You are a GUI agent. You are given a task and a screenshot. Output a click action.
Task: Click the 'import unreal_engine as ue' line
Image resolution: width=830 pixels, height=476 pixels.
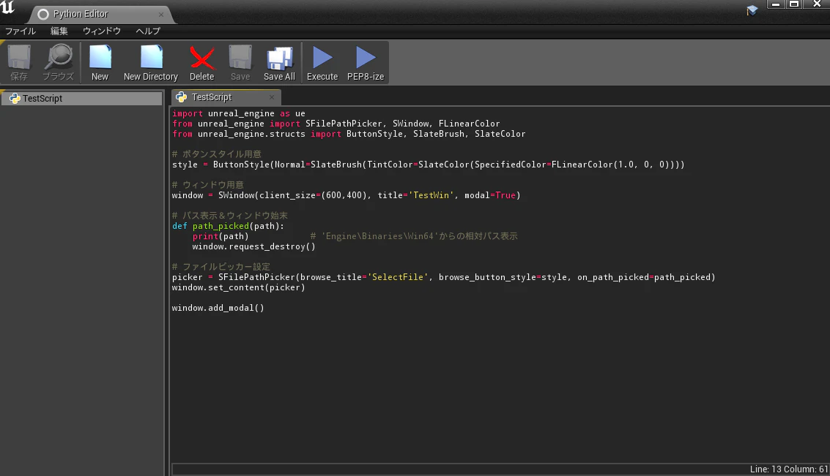(x=238, y=113)
